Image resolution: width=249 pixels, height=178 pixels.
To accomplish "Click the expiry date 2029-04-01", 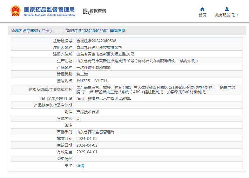I will click(87, 152).
